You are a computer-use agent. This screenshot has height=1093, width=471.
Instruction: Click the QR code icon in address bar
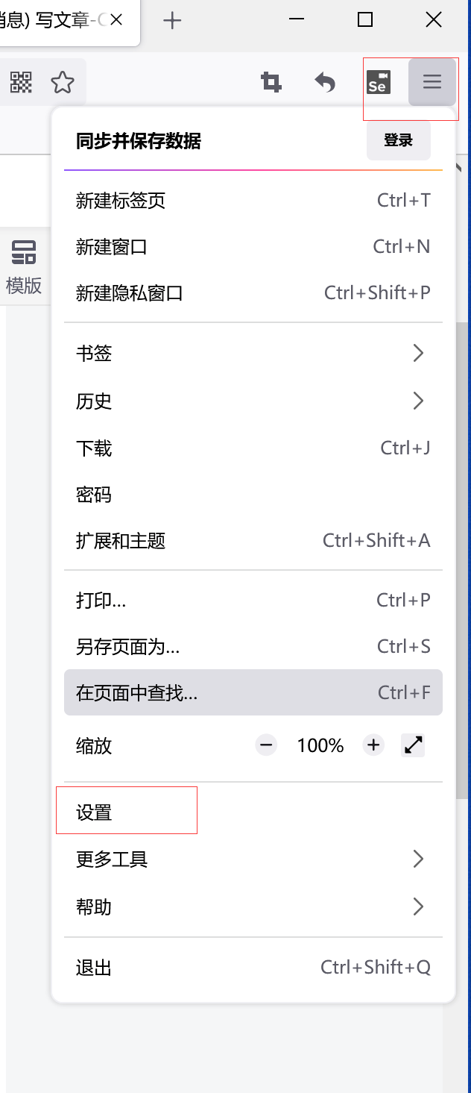coord(22,82)
